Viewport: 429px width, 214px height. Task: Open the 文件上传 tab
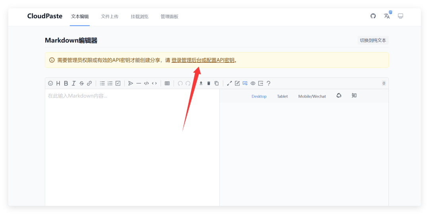[110, 16]
